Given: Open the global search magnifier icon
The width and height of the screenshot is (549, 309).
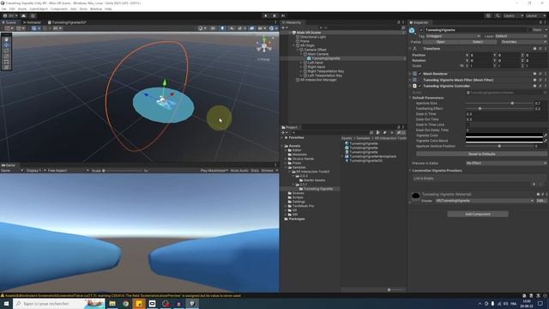Looking at the screenshot, I should (x=498, y=15).
